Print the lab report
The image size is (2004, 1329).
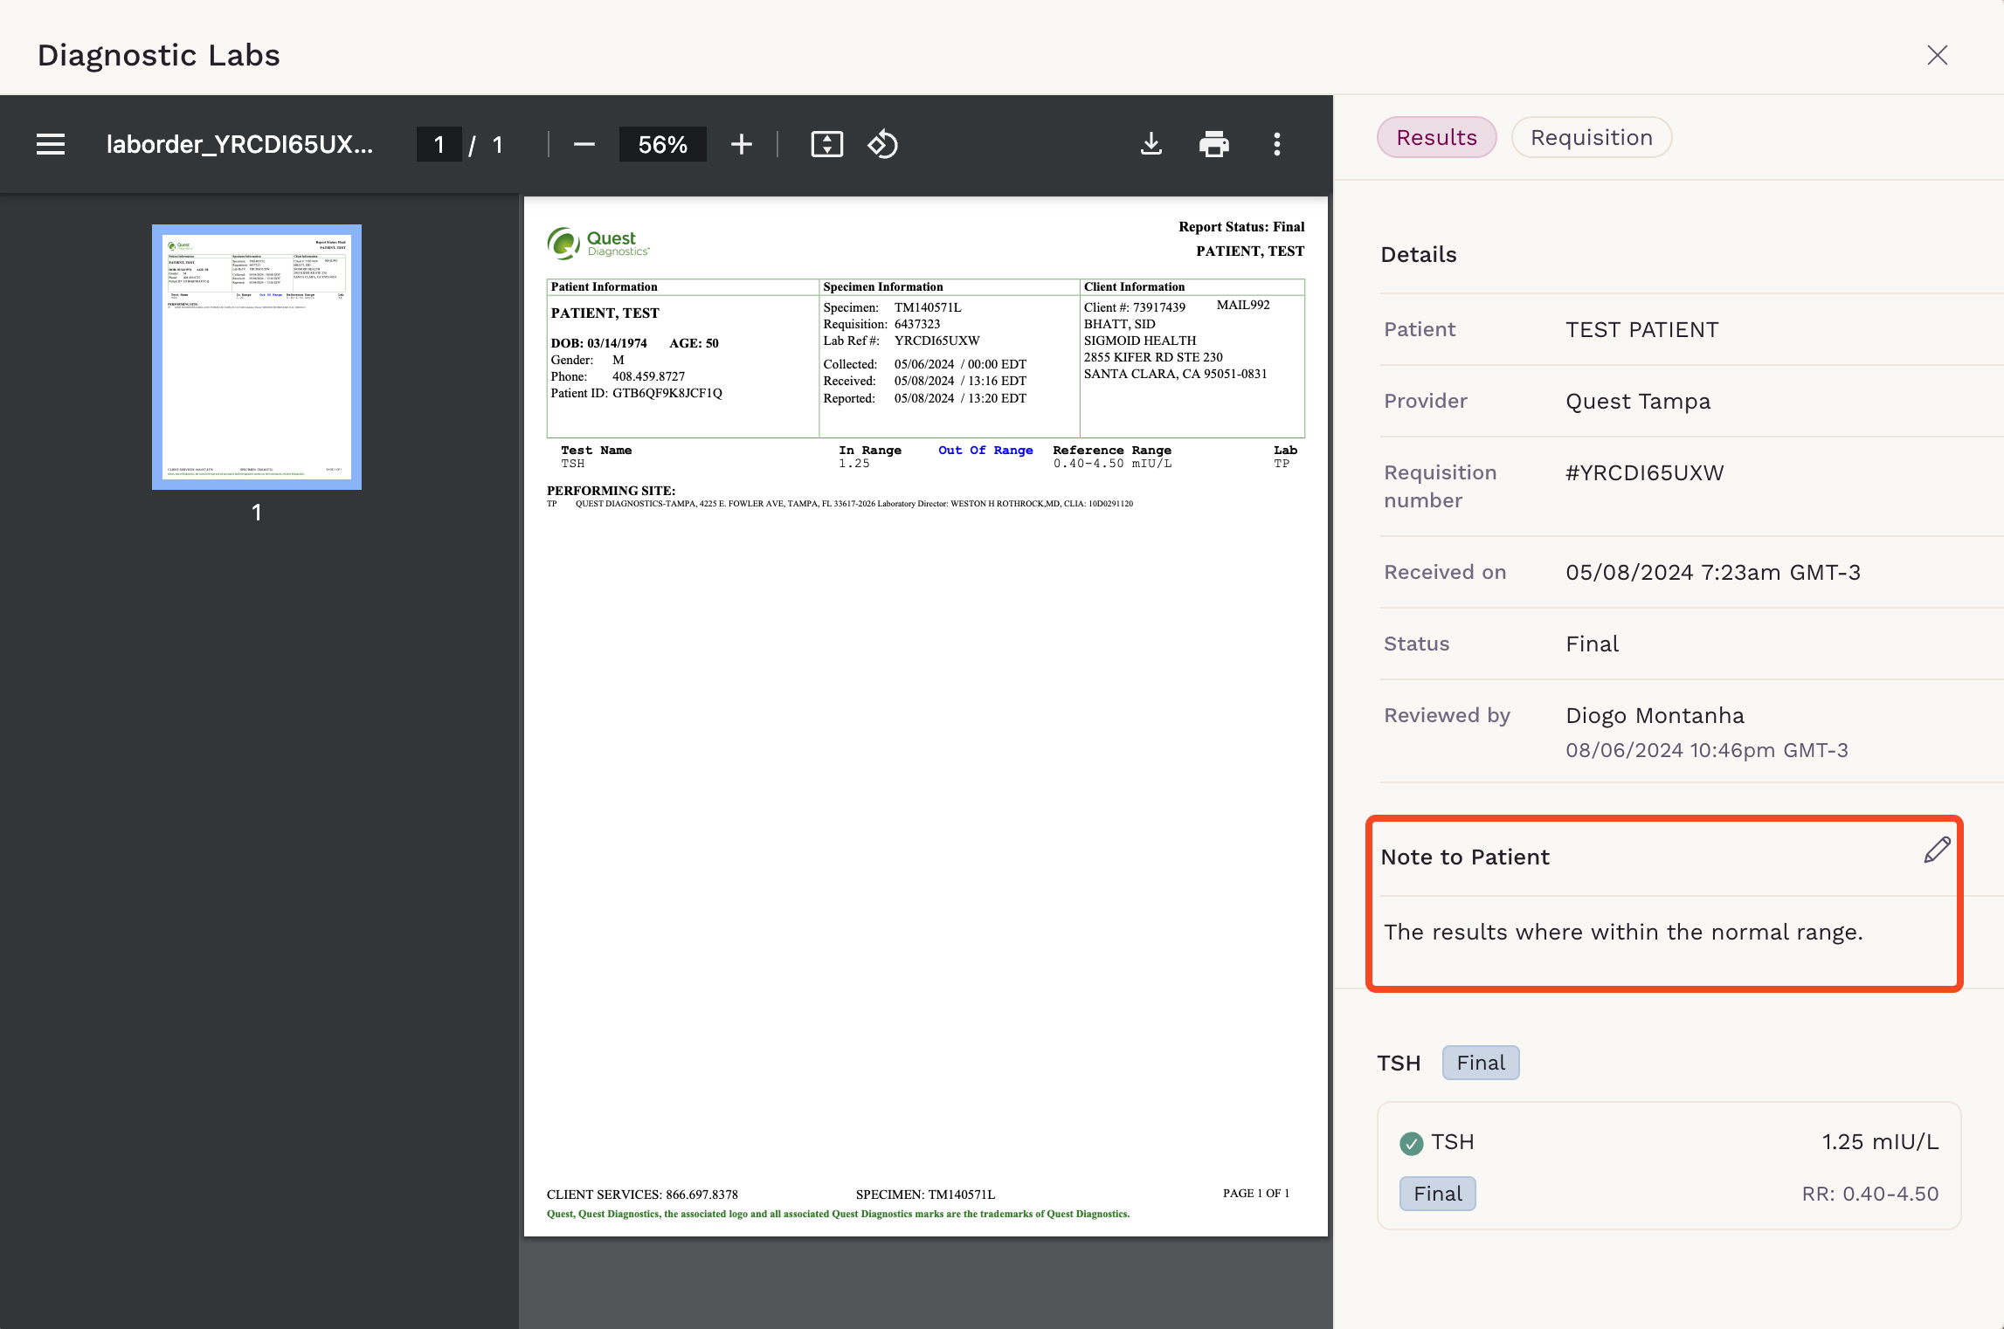[x=1213, y=144]
